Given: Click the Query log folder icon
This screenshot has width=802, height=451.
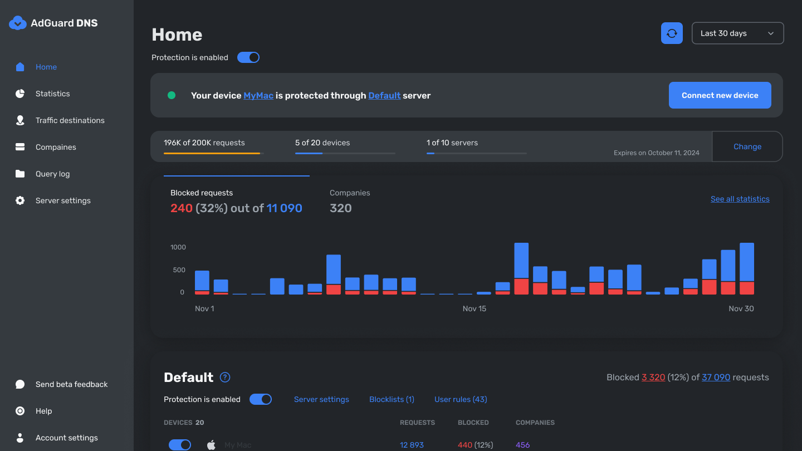Looking at the screenshot, I should [x=20, y=173].
